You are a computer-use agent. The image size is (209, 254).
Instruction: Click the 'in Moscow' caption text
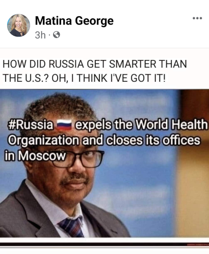point(35,155)
